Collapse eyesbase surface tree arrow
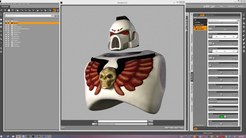This screenshot has width=246, height=138. click(x=194, y=27)
